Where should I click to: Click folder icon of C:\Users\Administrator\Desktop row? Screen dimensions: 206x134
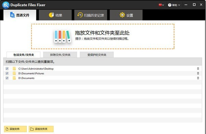[14, 69]
